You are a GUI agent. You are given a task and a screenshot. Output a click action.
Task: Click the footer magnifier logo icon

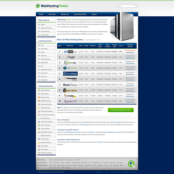coord(131,164)
